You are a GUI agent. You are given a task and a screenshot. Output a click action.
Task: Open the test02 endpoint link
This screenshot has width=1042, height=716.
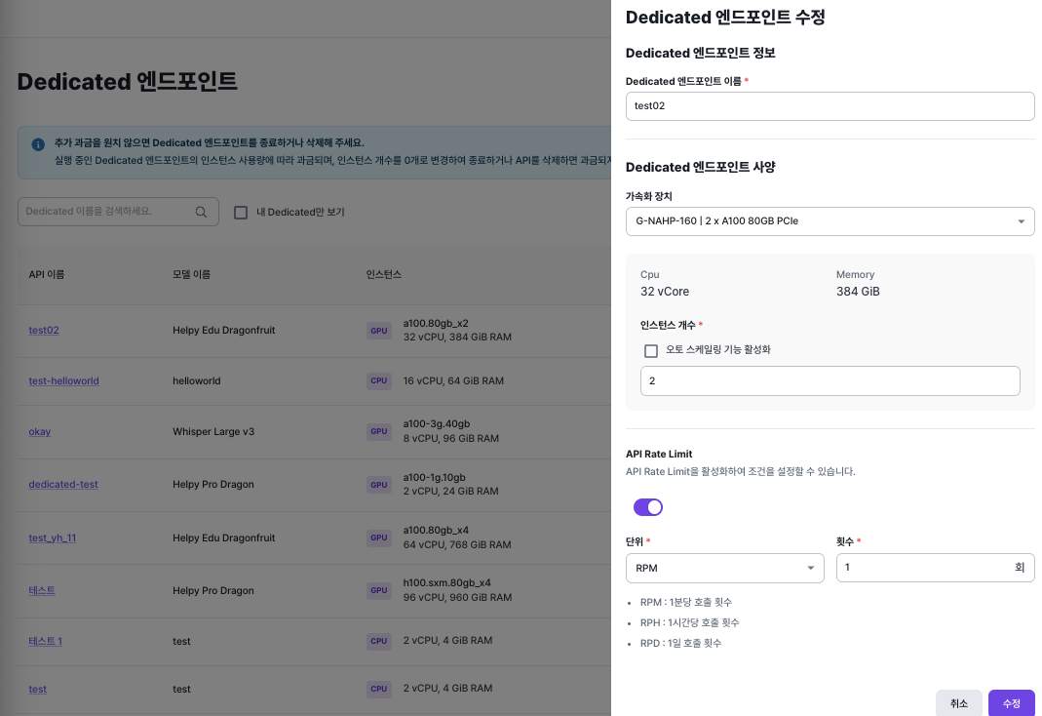43,330
